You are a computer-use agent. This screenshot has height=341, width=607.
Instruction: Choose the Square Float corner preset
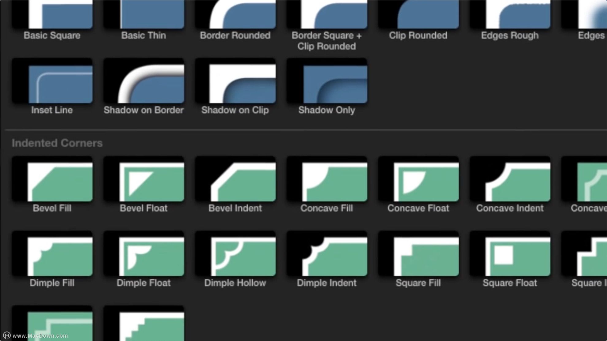(x=510, y=255)
